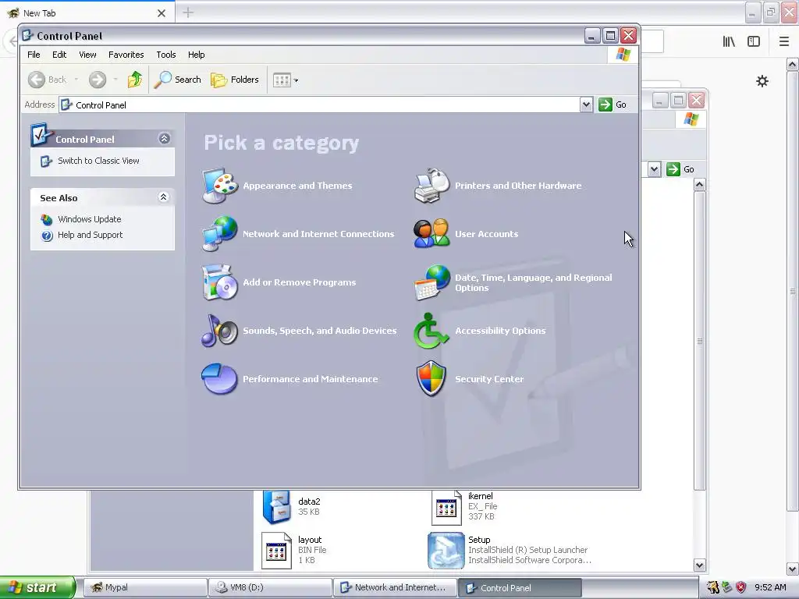The height and width of the screenshot is (599, 799).
Task: Click the browser scrollbar up arrow
Action: click(792, 64)
